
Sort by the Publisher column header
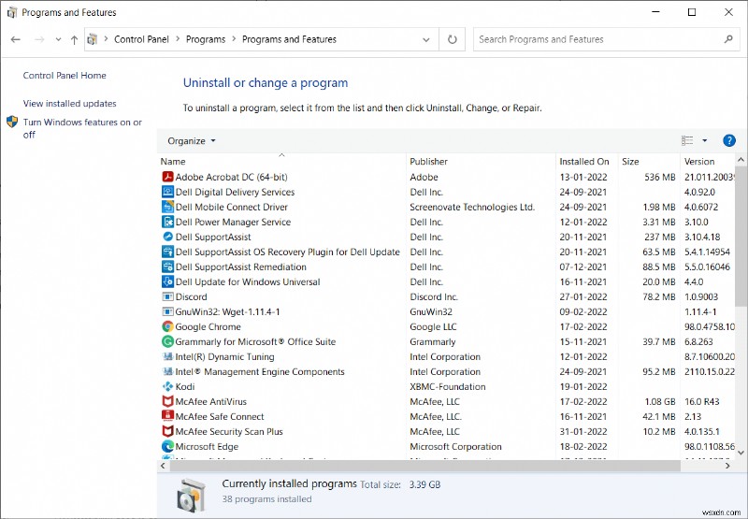pos(481,161)
